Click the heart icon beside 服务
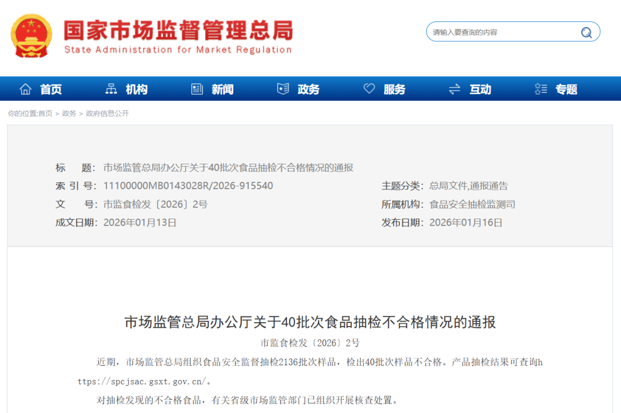The height and width of the screenshot is (413, 621). point(369,89)
